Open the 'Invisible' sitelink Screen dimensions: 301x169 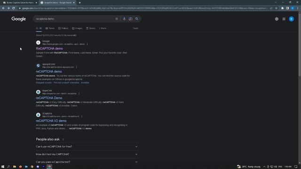tap(85, 83)
